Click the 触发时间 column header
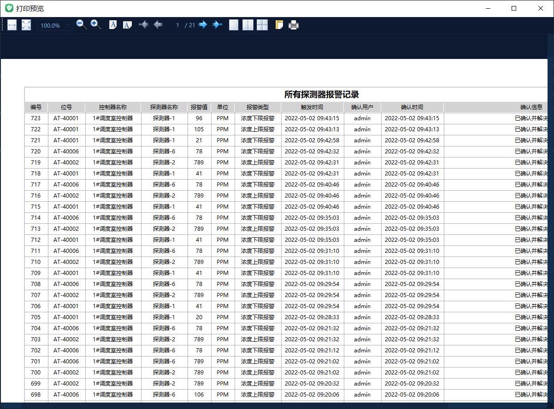554x409 pixels. click(312, 107)
